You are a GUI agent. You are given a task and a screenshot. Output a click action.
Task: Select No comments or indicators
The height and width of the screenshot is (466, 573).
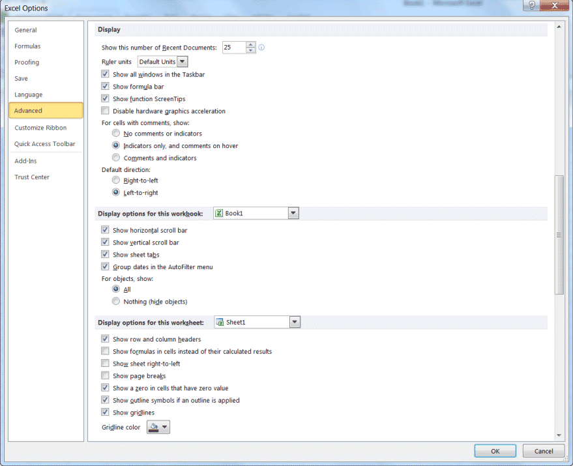coord(116,133)
